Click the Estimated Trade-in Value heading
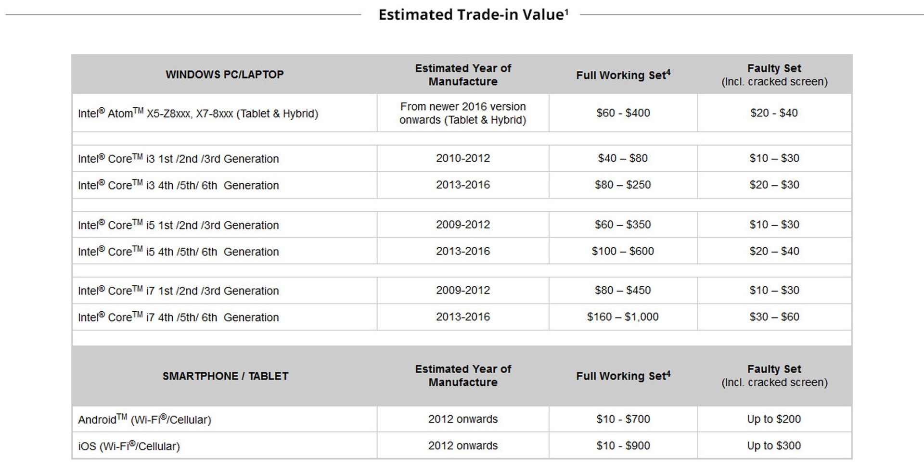924x470 pixels. pyautogui.click(x=474, y=14)
